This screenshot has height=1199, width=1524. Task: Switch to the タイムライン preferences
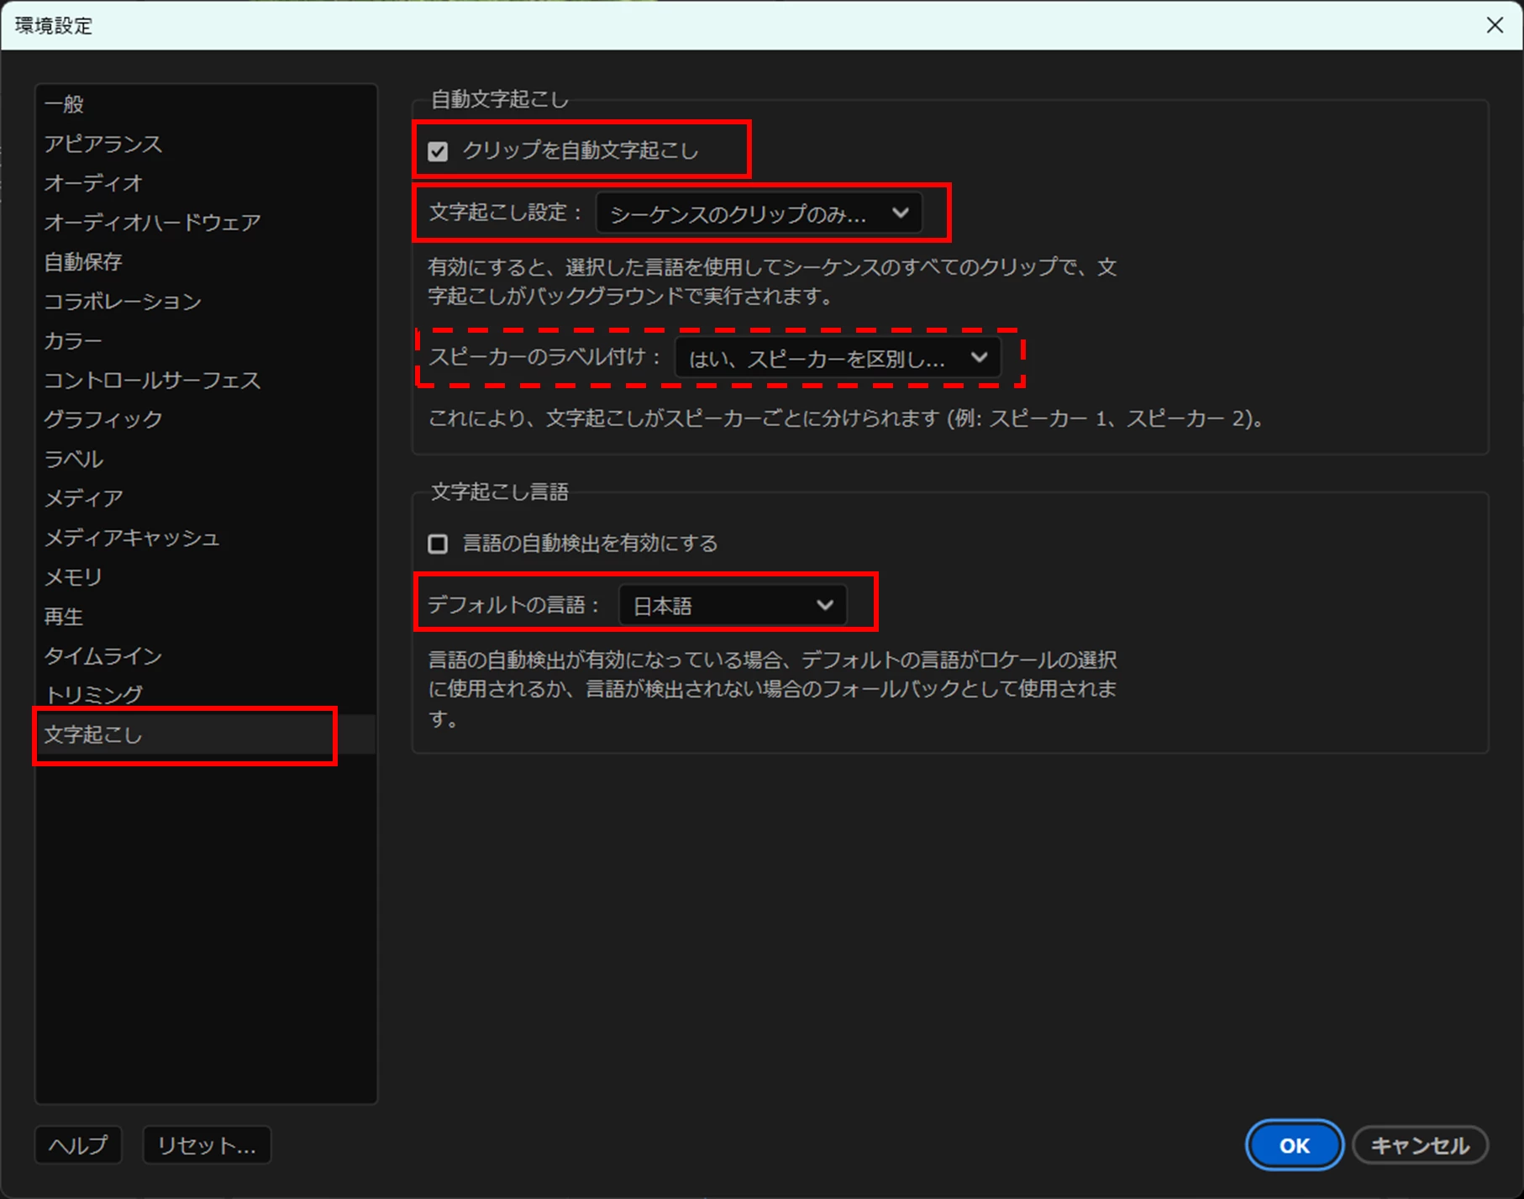103,656
